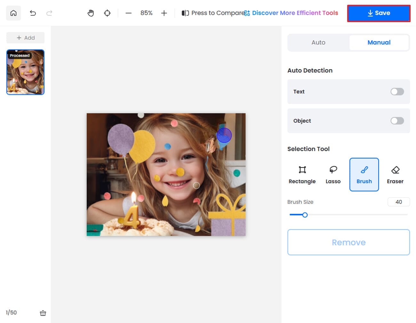
Task: Select the hand pan tool
Action: (91, 13)
